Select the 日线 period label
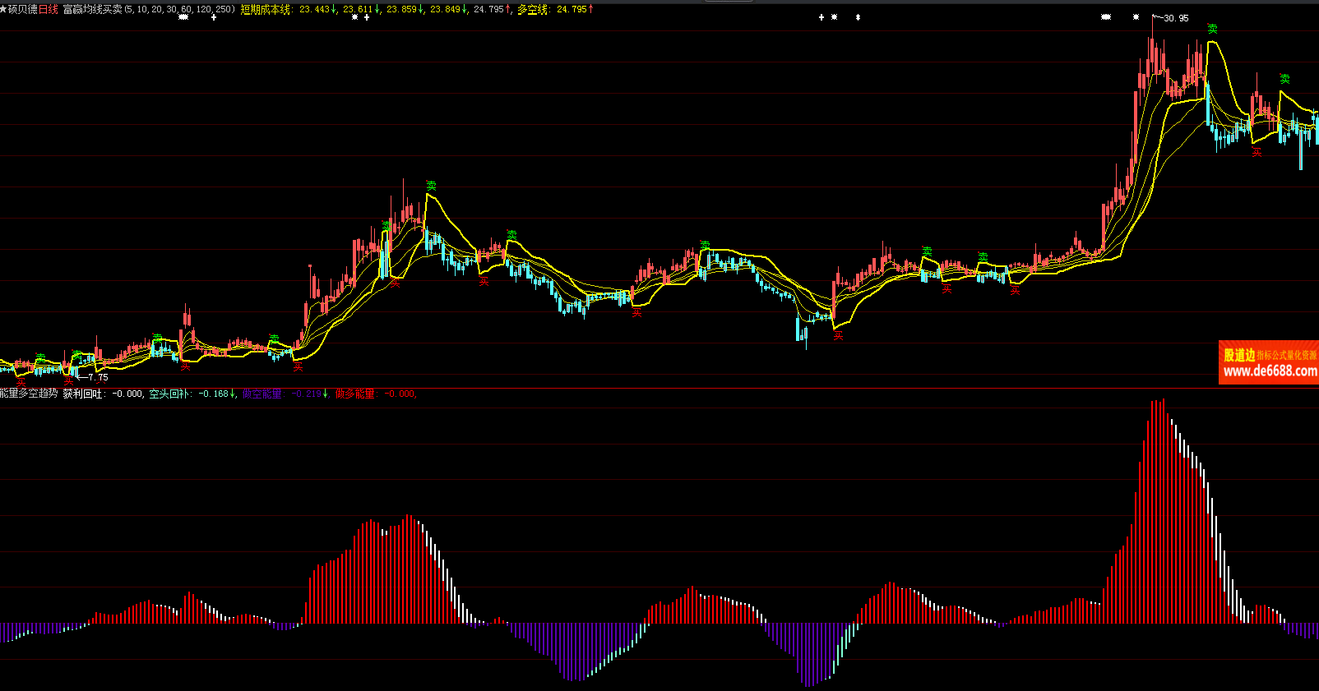 tap(49, 10)
